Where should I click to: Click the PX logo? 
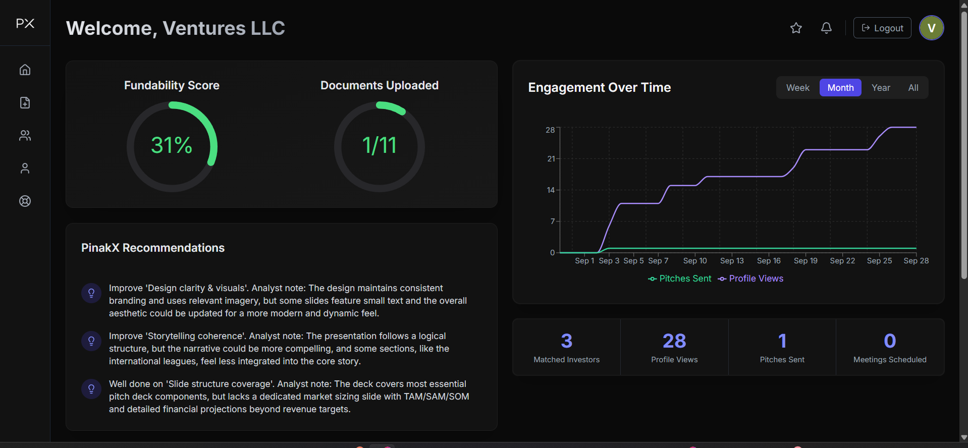[x=25, y=23]
